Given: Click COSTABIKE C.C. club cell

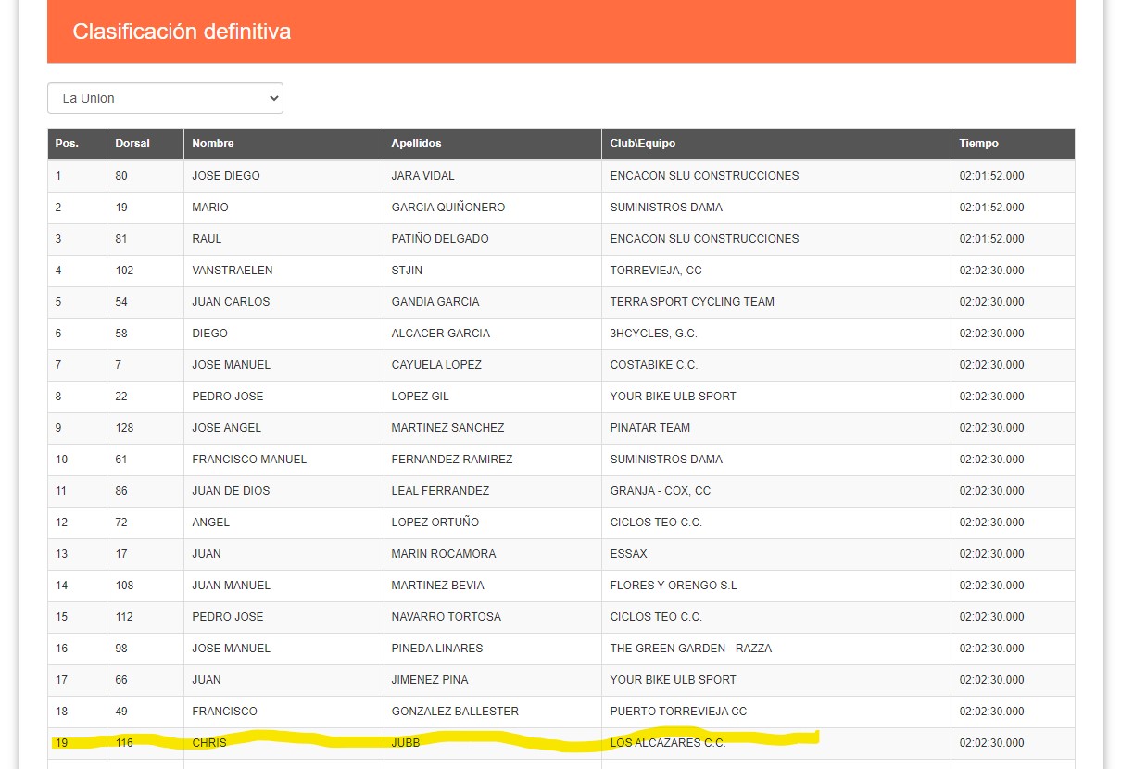Looking at the screenshot, I should coord(654,365).
